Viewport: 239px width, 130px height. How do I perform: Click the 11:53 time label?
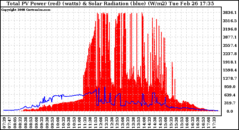point(96,123)
